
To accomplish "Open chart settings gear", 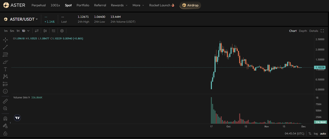I will 62,31.
